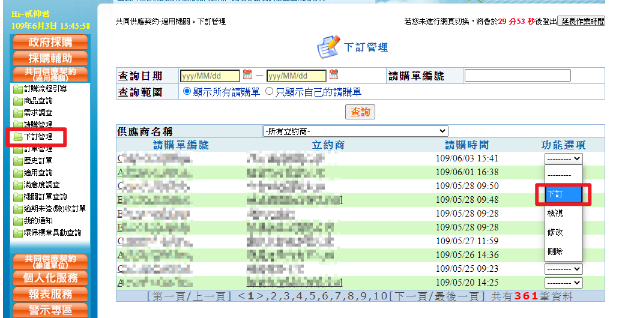625x318 pixels.
Task: Choose 刪除 from the open options list
Action: [564, 251]
